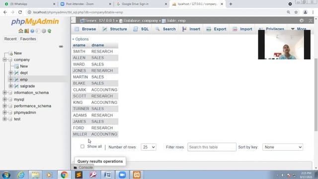Reload the browser page

pyautogui.click(x=20, y=12)
